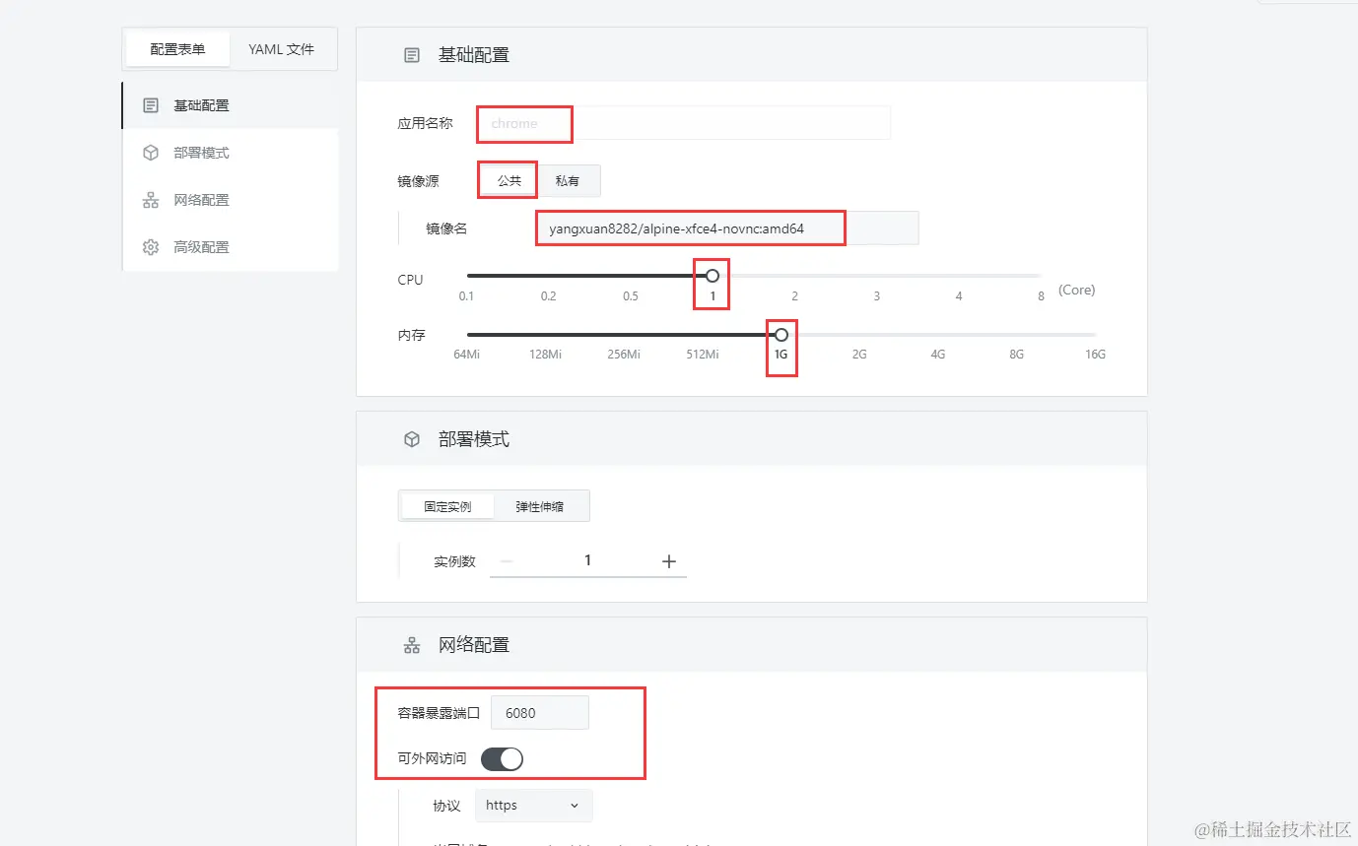Set CPU to 2 cores mark

[794, 295]
